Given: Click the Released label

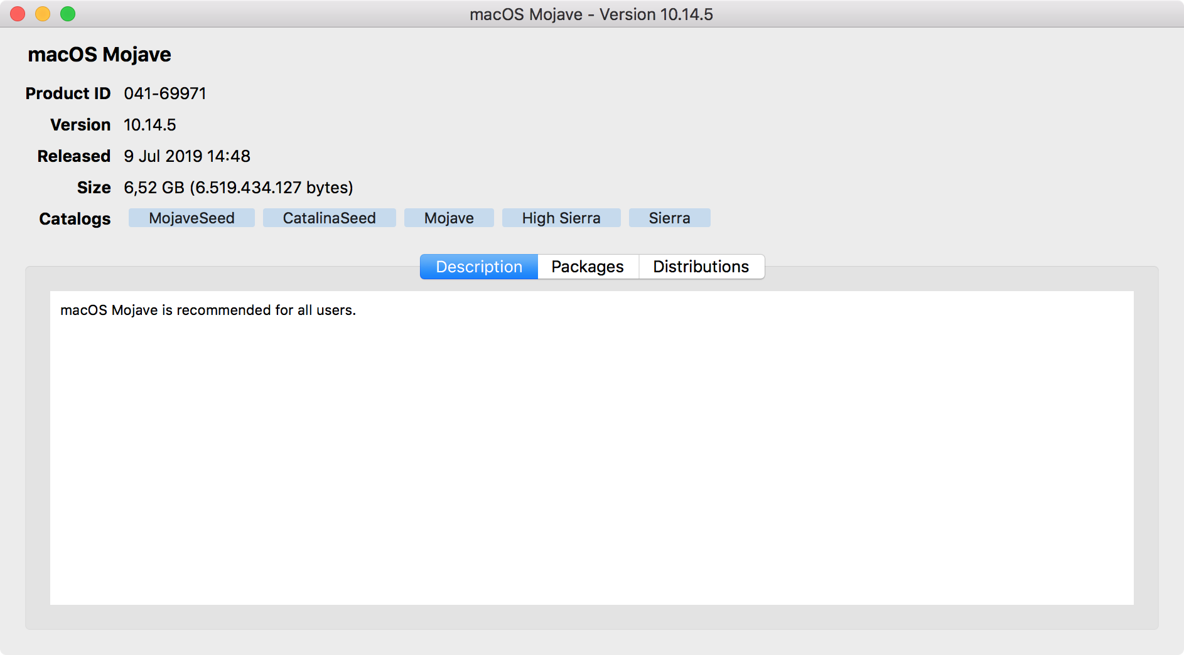Looking at the screenshot, I should (73, 156).
